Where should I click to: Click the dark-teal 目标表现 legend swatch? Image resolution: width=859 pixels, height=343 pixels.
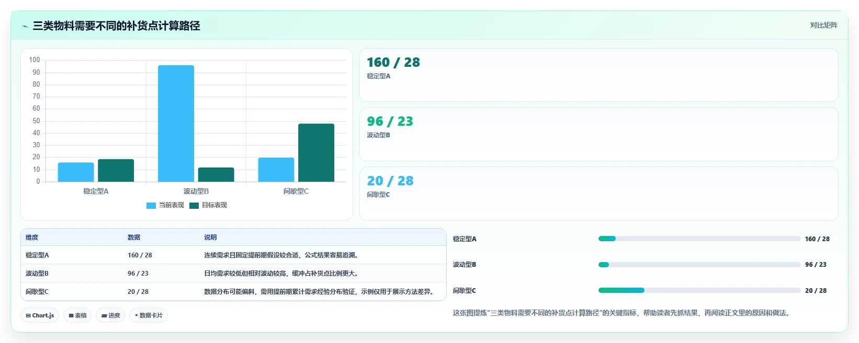(194, 206)
